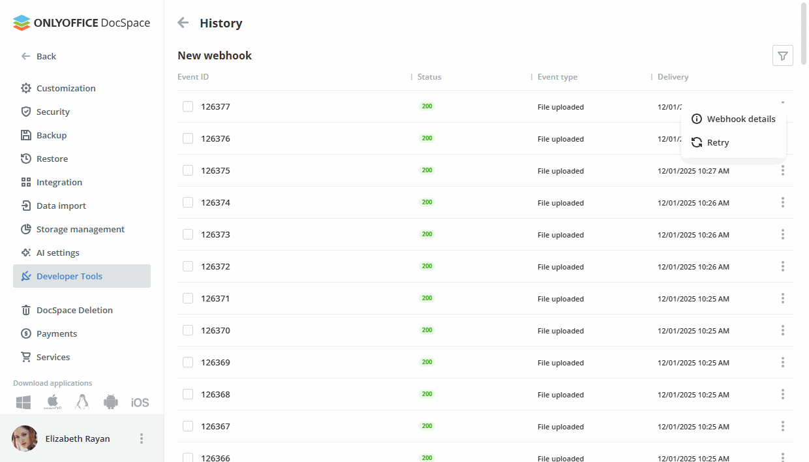Open the iOS download application link
This screenshot has width=809, height=462.
click(140, 402)
